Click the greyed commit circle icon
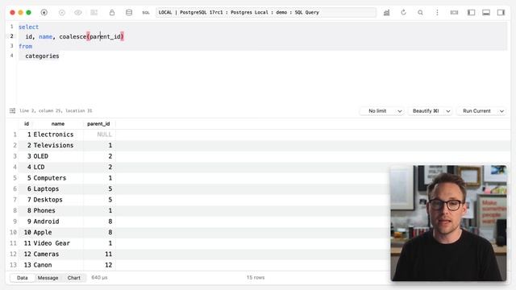 pyautogui.click(x=61, y=13)
